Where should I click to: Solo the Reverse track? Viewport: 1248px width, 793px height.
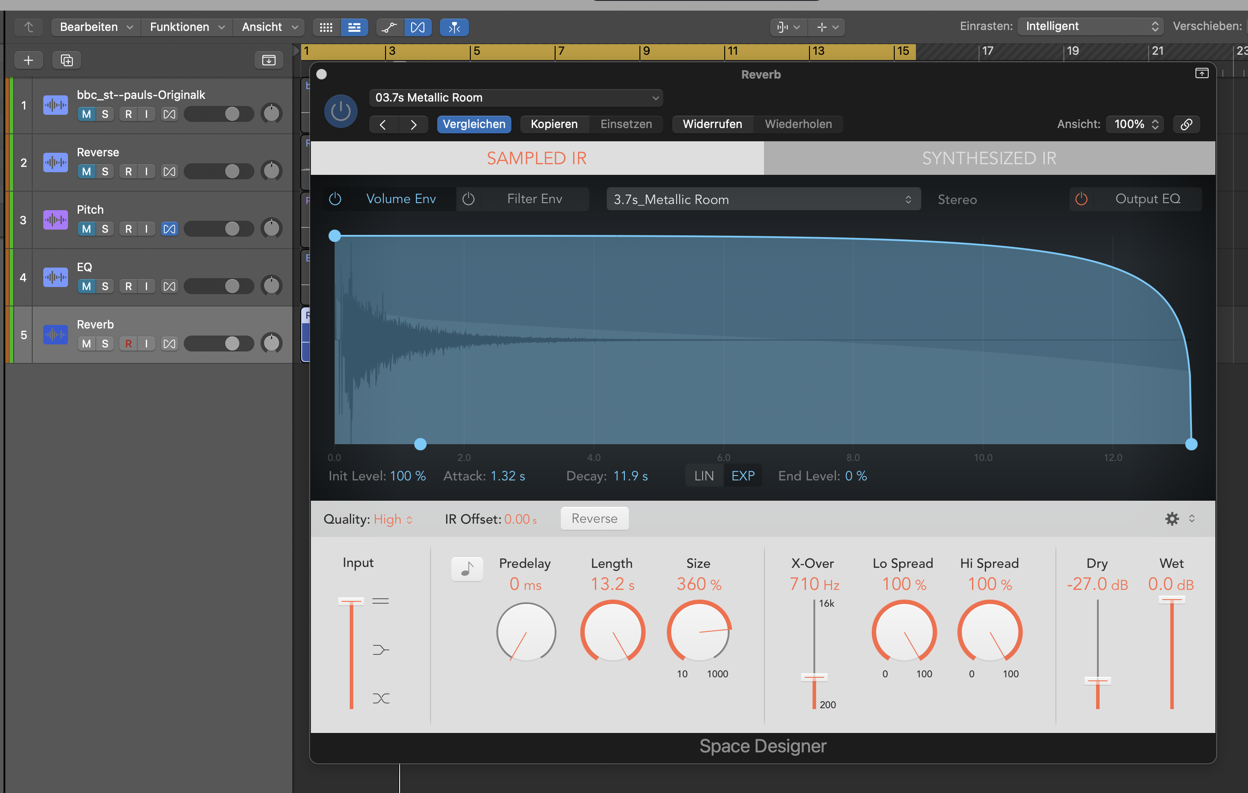point(105,172)
